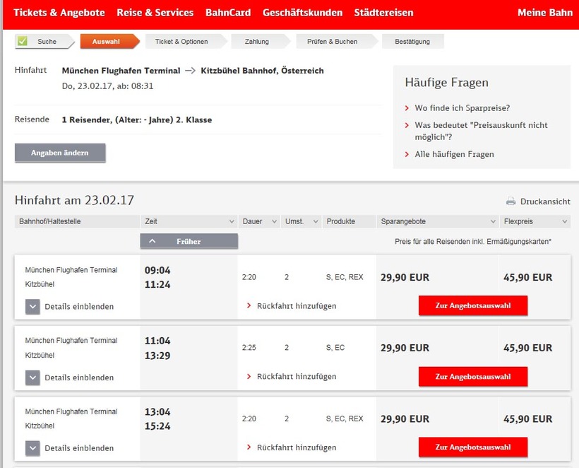Click the printer icon for Druckansicht
The width and height of the screenshot is (579, 468).
pos(511,201)
